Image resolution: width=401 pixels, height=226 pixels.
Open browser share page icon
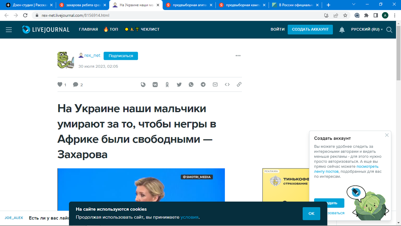[336, 15]
